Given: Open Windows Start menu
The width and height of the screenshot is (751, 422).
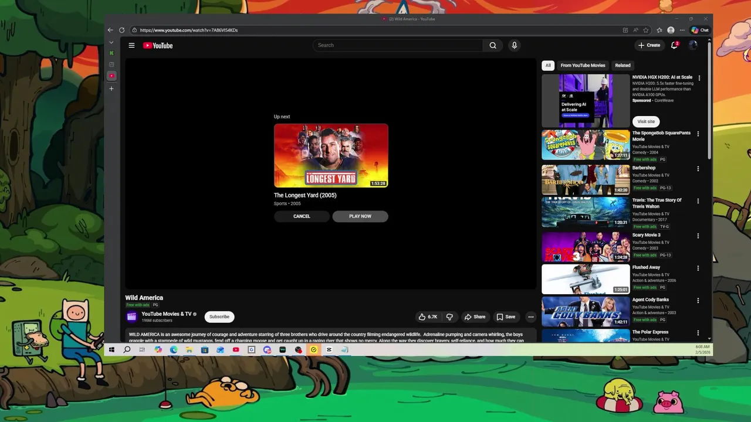Looking at the screenshot, I should (111, 350).
